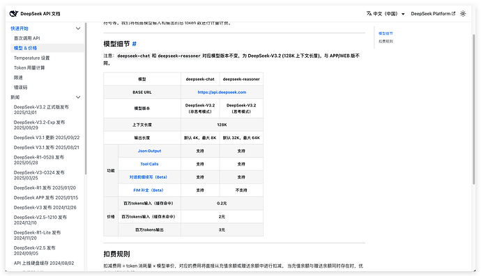Open the 对话前缀续写（Beta）link
Image resolution: width=481 pixels, height=276 pixels.
(148, 177)
